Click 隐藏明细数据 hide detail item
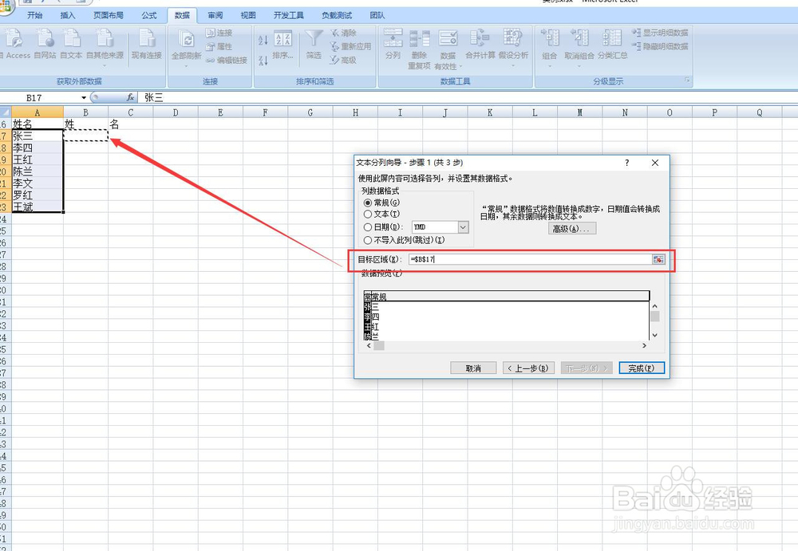The width and height of the screenshot is (798, 551). click(660, 46)
